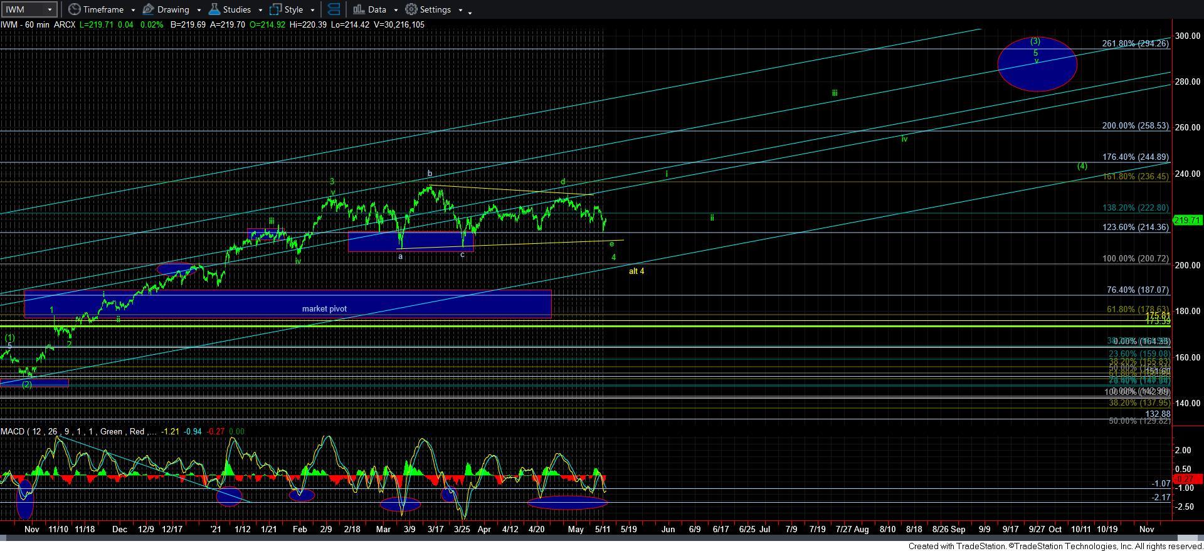The image size is (1204, 551).
Task: Click the '260.00' price axis label
Action: [x=1188, y=128]
